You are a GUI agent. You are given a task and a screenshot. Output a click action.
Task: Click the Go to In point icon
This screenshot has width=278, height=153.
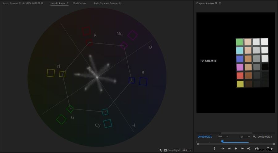[x=223, y=148]
